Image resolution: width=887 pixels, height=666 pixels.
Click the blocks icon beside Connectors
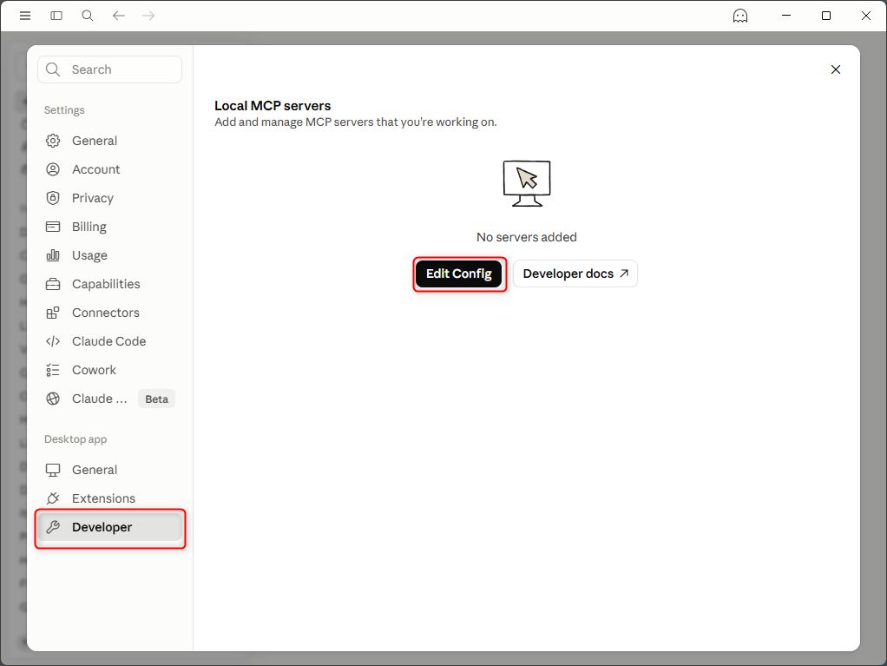(53, 313)
